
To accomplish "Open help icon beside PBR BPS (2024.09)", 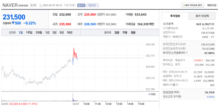I will point(187,80).
